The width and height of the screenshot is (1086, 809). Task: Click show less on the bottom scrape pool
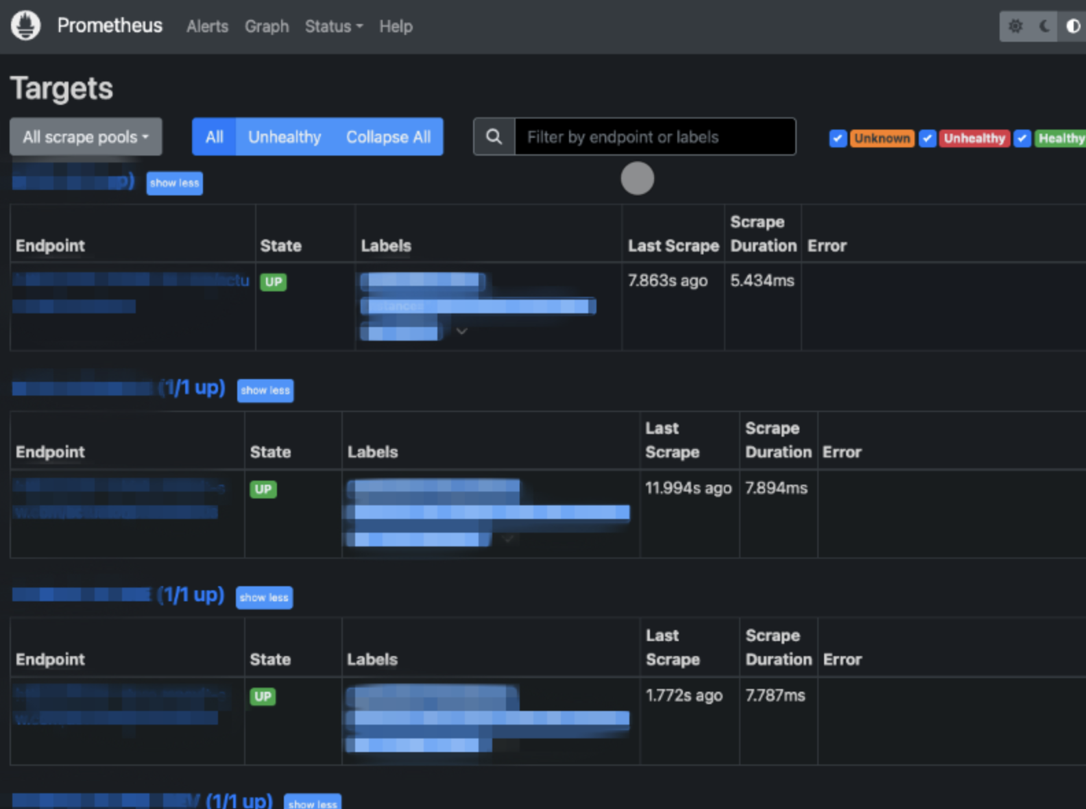point(313,803)
